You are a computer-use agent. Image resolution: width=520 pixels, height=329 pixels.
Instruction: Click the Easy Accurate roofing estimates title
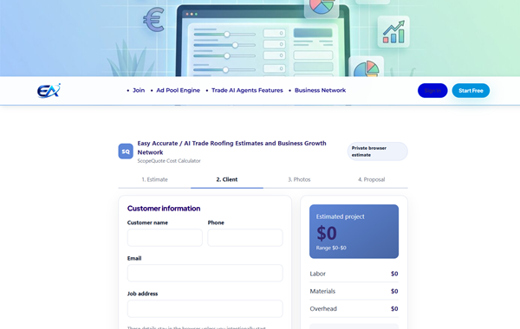click(231, 148)
